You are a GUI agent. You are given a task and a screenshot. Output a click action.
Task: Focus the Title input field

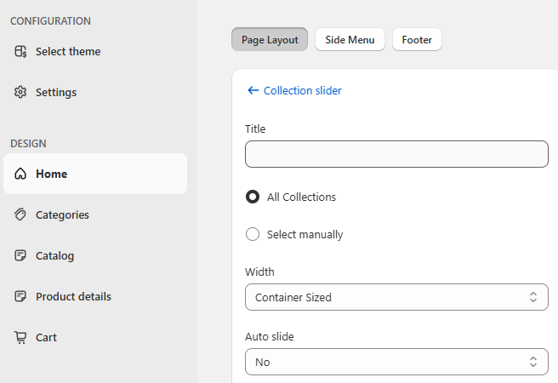coord(396,154)
